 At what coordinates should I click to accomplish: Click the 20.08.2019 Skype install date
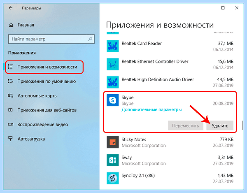tap(223, 103)
